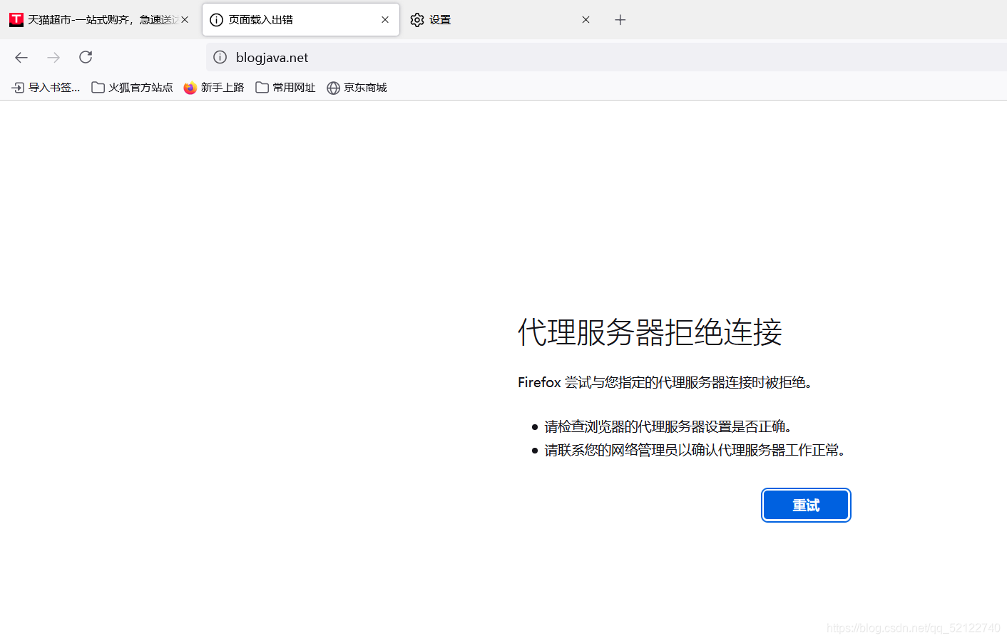Viewport: 1007px width, 641px height.
Task: Click the forward navigation arrow
Action: pyautogui.click(x=53, y=57)
